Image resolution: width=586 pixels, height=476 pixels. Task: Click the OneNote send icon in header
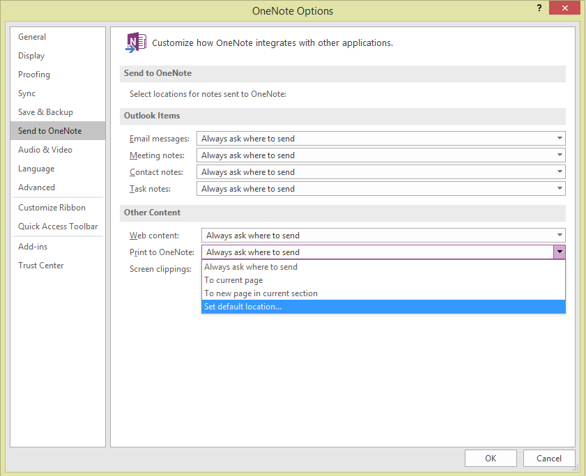coord(136,43)
